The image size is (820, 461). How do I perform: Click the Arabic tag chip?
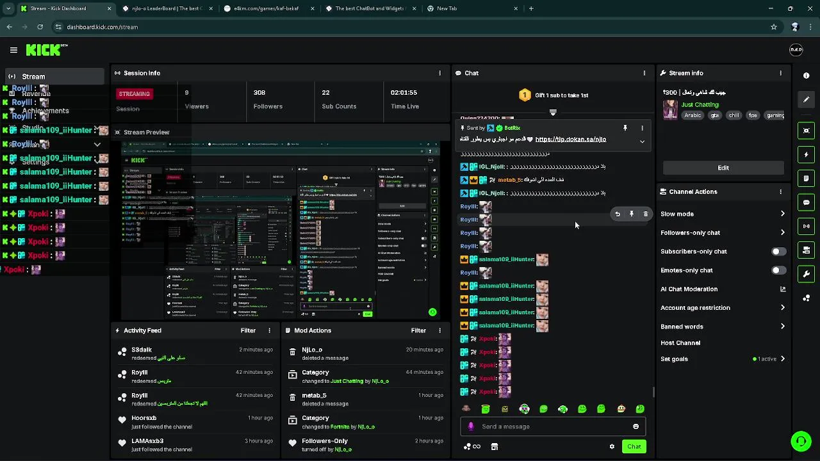693,115
